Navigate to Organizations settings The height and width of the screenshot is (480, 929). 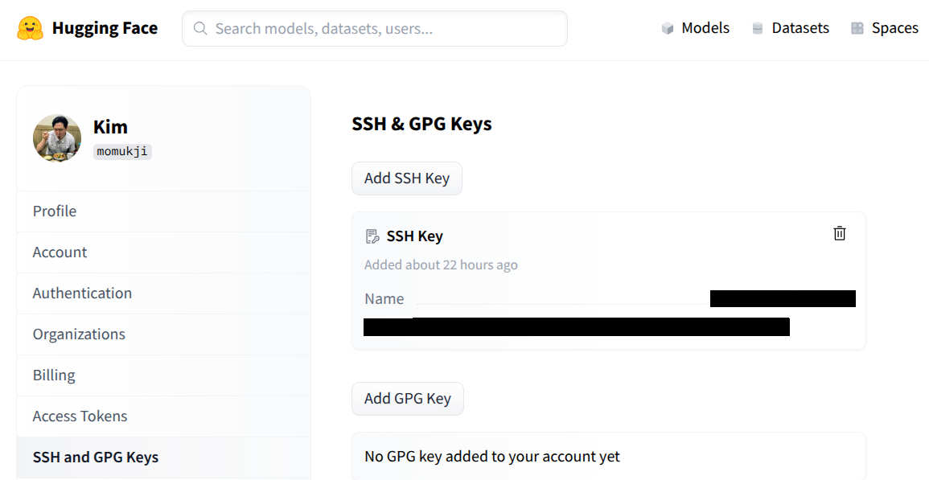point(79,334)
